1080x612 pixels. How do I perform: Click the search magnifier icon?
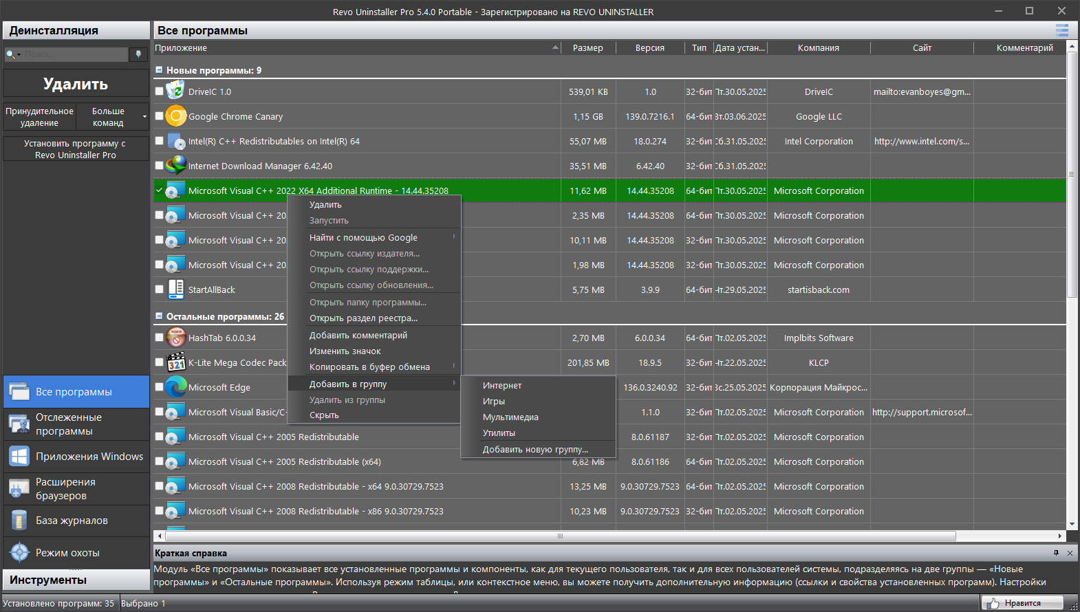10,54
